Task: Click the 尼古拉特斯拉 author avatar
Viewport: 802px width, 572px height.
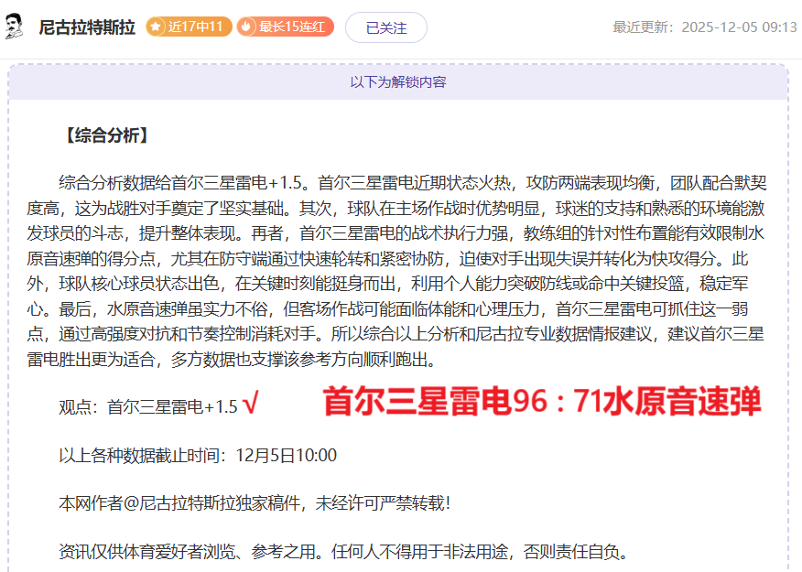Action: (15, 27)
